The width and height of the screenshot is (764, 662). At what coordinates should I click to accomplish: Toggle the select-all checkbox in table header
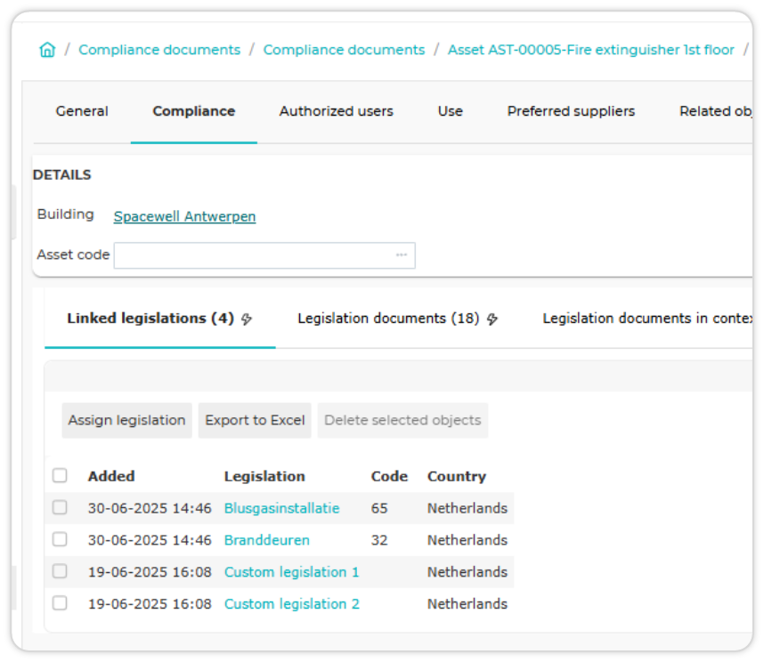tap(60, 475)
